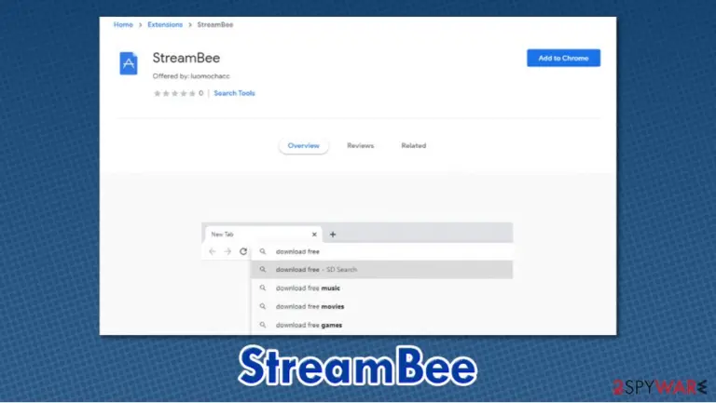Click the New Tab browser tab
The height and width of the screenshot is (403, 716).
pos(263,235)
